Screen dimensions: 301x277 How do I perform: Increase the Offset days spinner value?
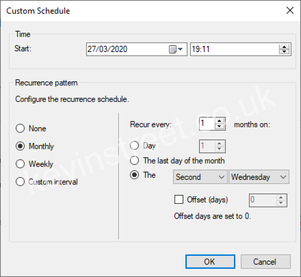281,198
